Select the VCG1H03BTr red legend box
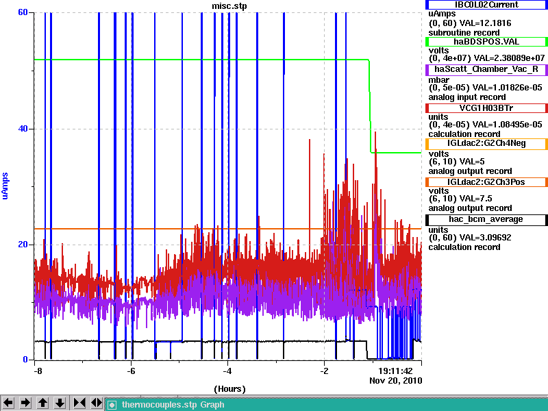 click(486, 108)
